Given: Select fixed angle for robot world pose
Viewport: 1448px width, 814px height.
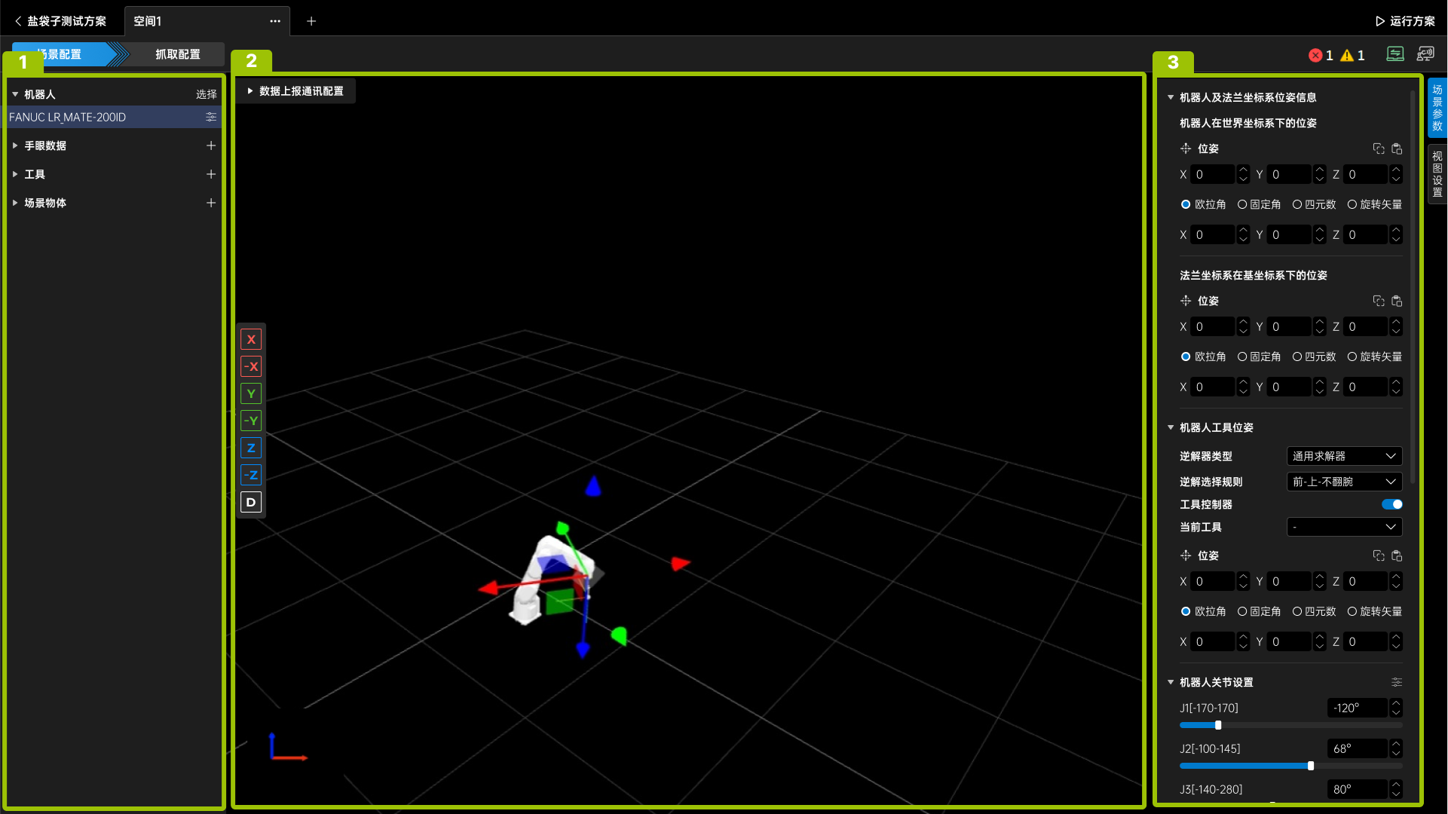Looking at the screenshot, I should click(1242, 204).
